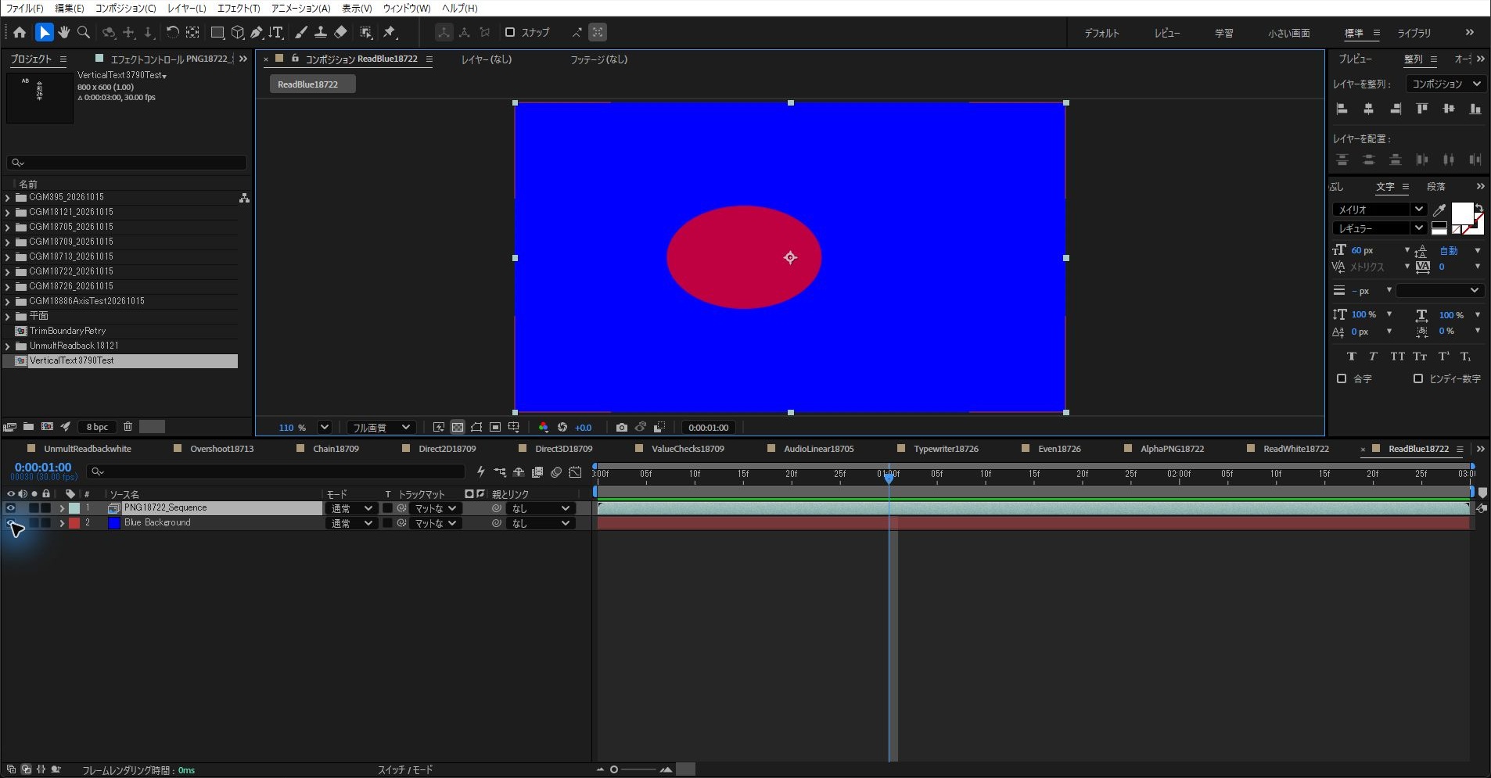Select the Hand tool in toolbar
1491x778 pixels.
pyautogui.click(x=64, y=32)
